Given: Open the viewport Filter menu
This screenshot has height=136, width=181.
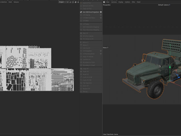Looking at the screenshot, I should pyautogui.click(x=133, y=2).
